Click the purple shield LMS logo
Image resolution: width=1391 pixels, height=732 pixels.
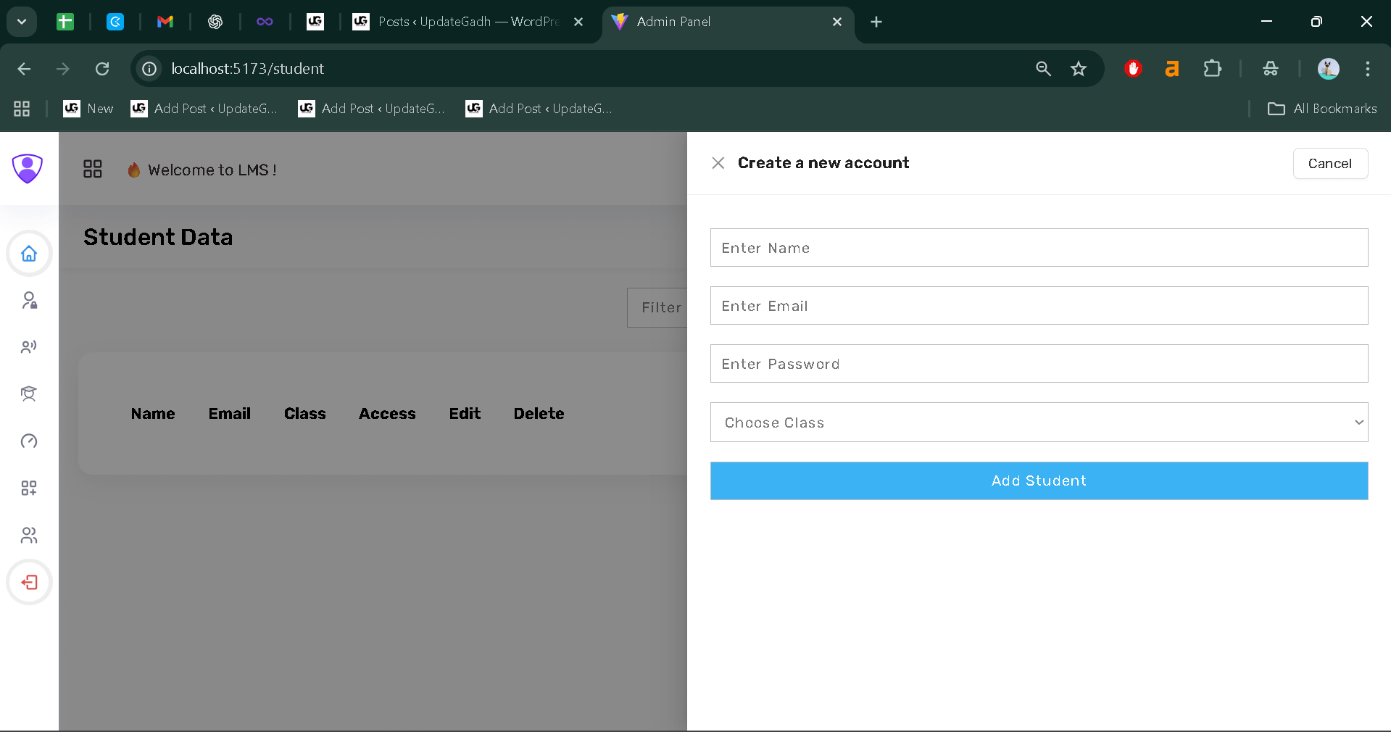(x=27, y=168)
